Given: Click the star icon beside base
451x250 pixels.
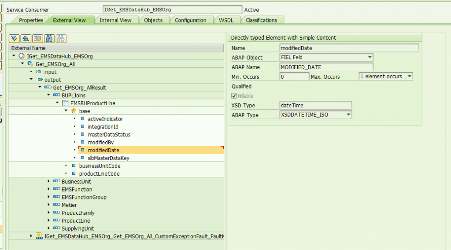Looking at the screenshot, I should point(74,111).
